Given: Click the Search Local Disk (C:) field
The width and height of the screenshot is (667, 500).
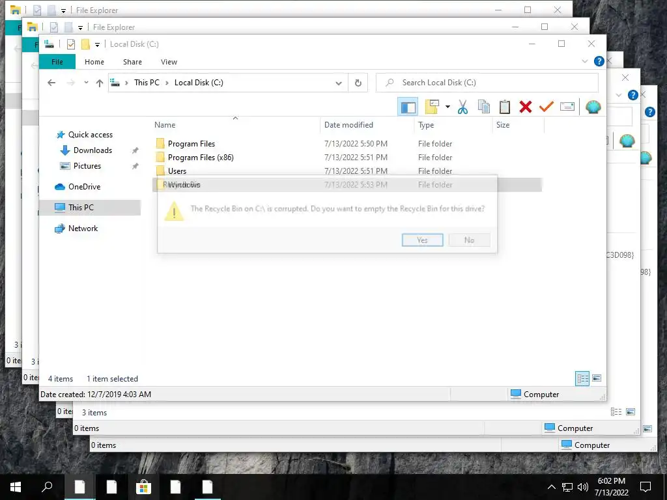Looking at the screenshot, I should pos(487,83).
